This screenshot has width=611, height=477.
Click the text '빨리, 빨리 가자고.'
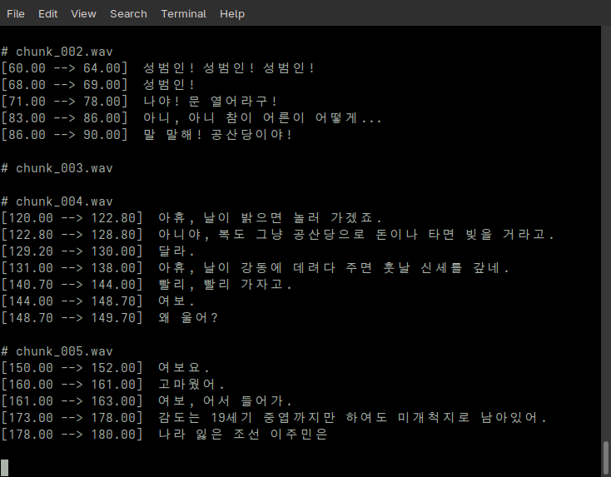[225, 285]
